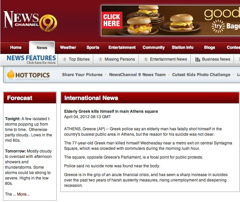Viewport: 240px width, 202px height.
Task: Select Station Info in navigation bar
Action: point(182,47)
